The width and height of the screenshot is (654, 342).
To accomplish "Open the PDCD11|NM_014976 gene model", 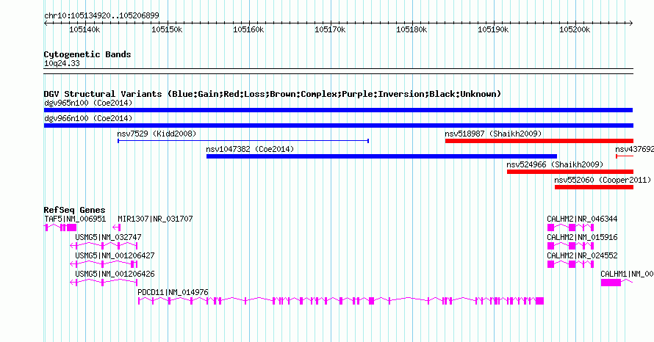I will (x=341, y=301).
